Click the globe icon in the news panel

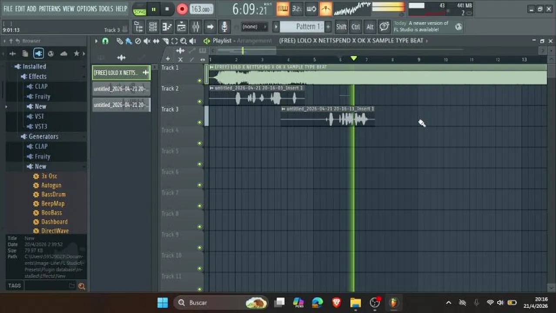(459, 27)
